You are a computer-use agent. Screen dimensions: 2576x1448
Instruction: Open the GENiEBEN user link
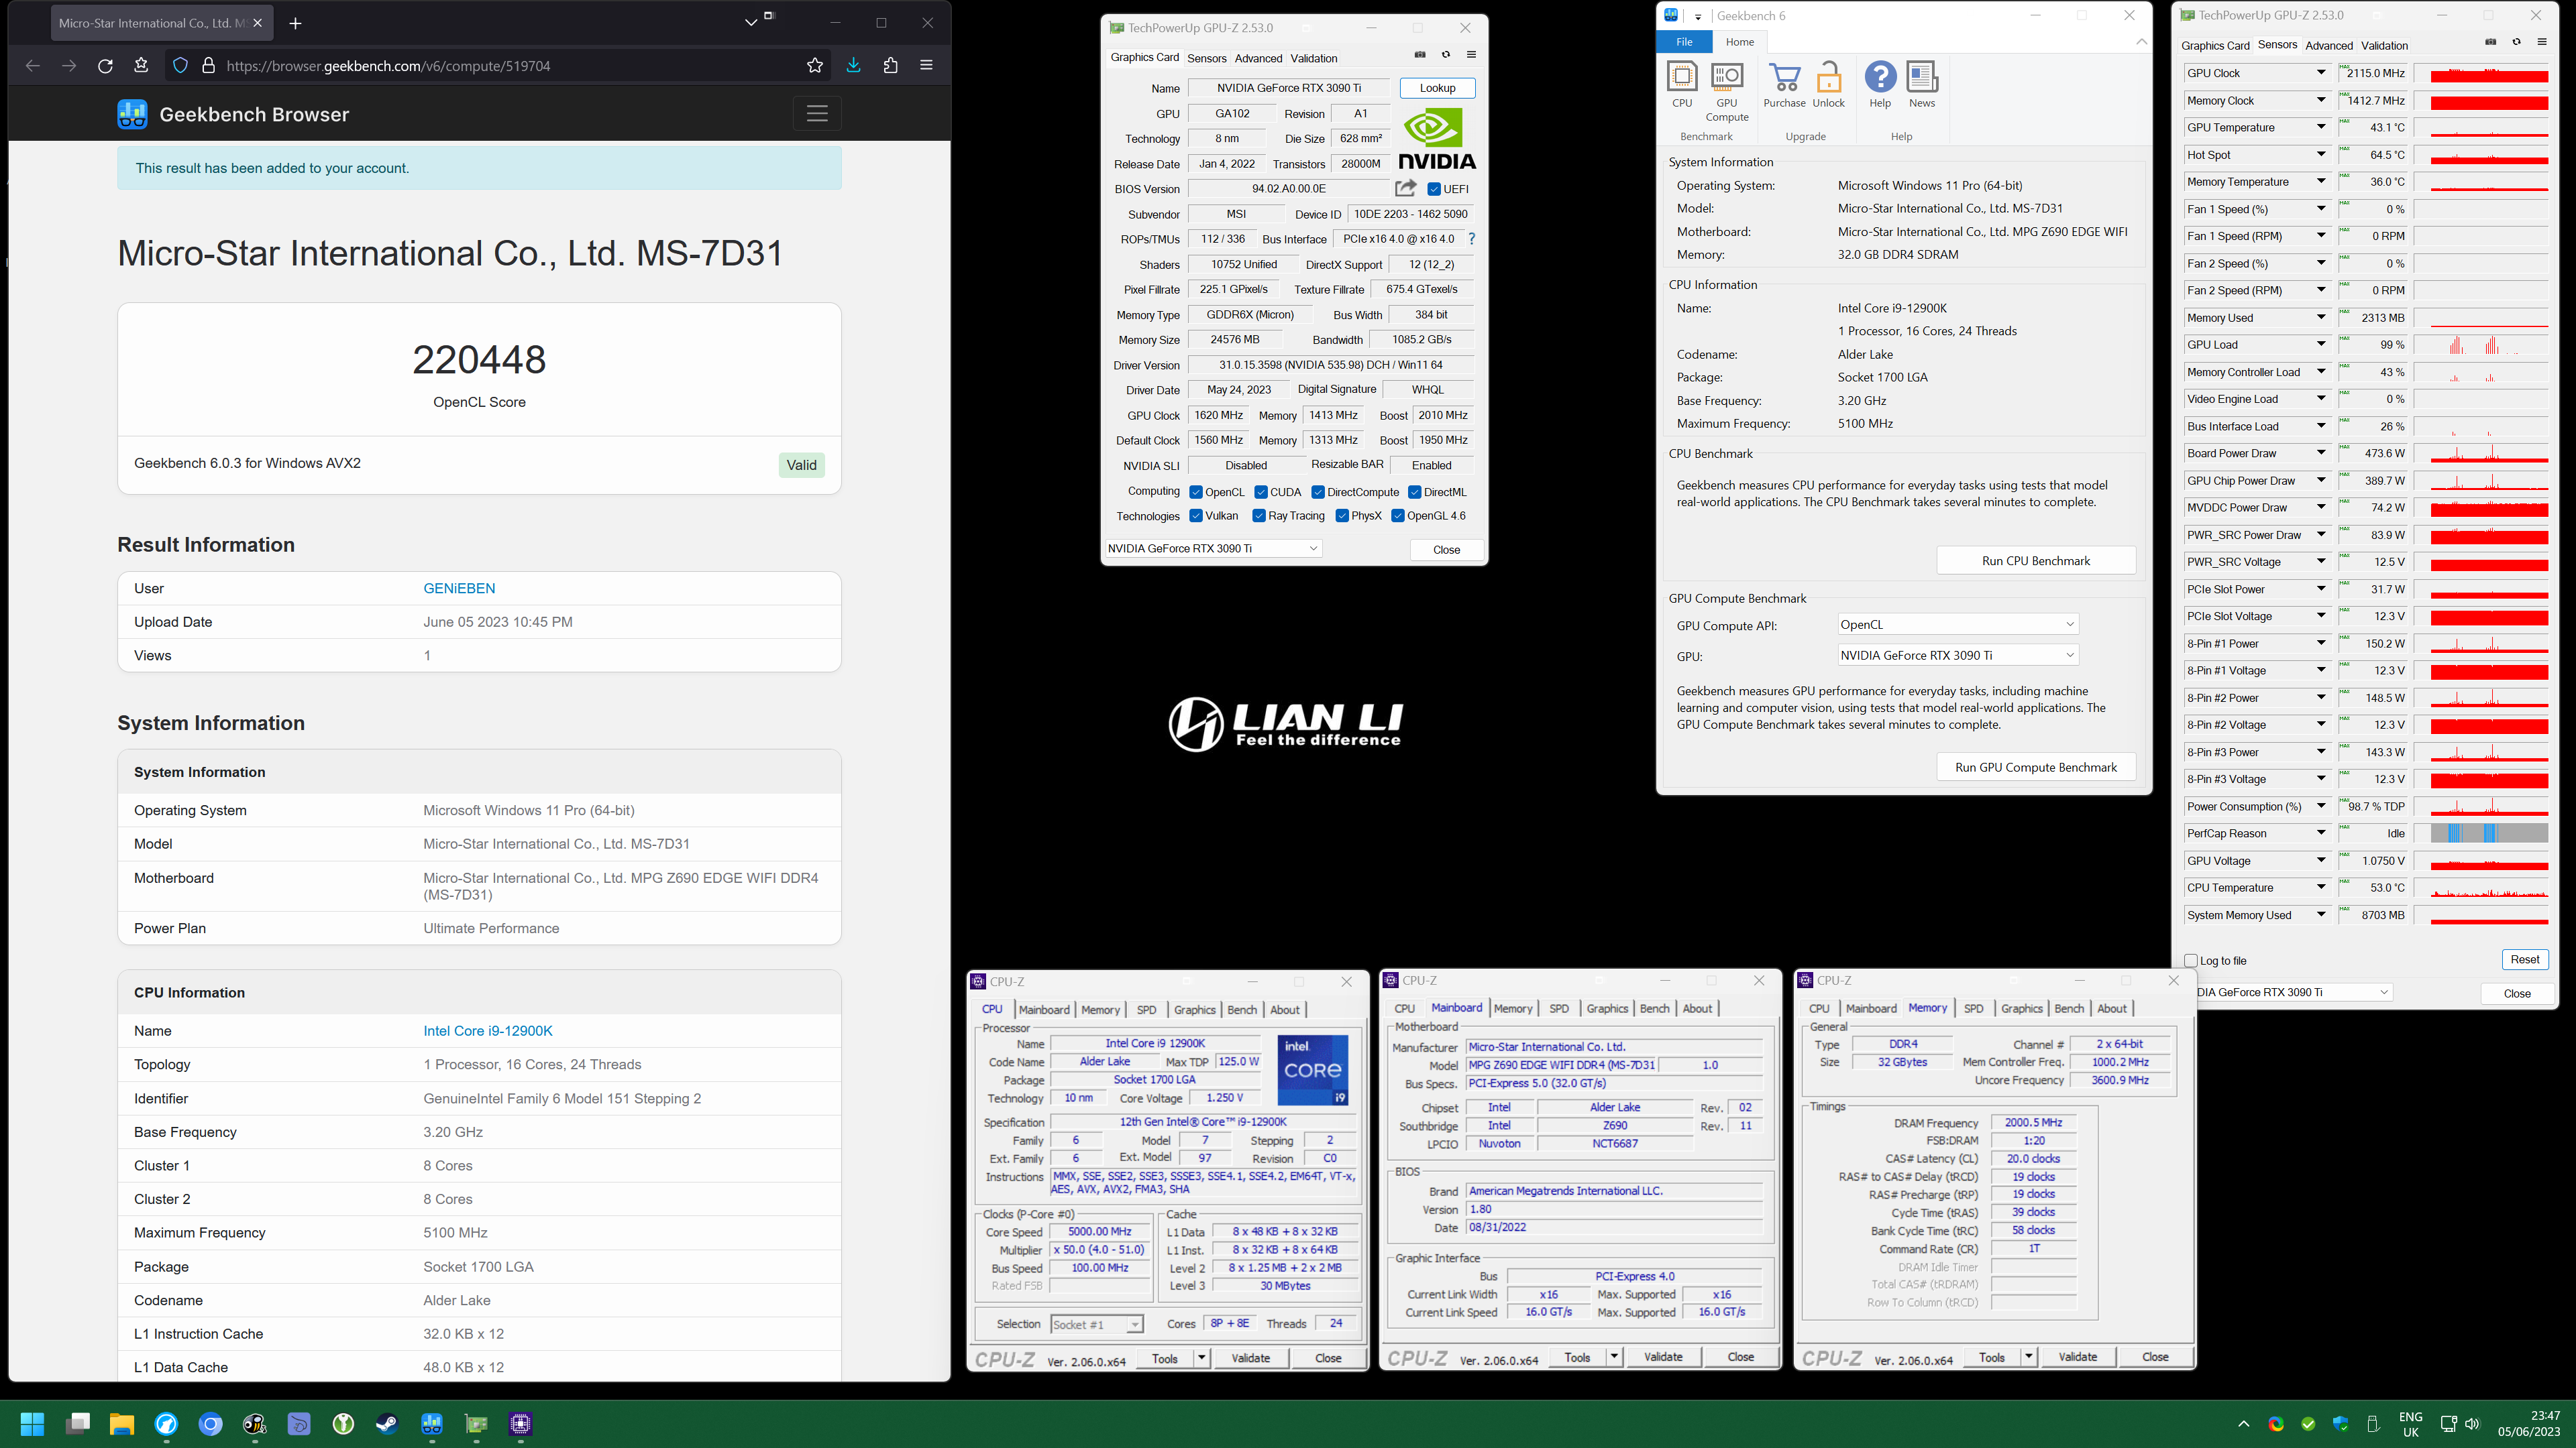[x=459, y=589]
